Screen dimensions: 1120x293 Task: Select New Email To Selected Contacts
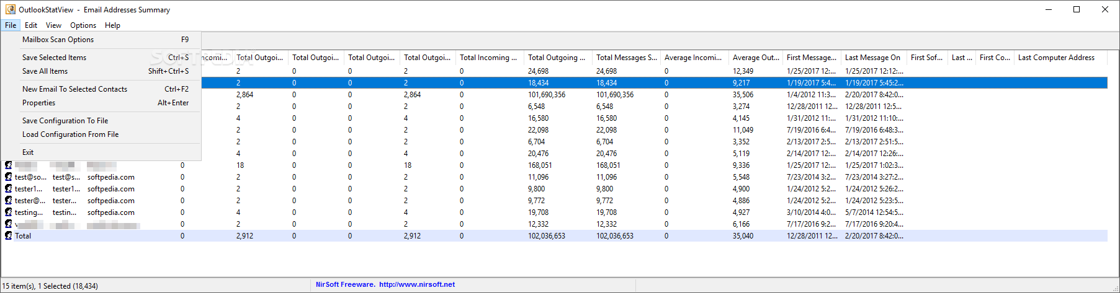coord(102,89)
